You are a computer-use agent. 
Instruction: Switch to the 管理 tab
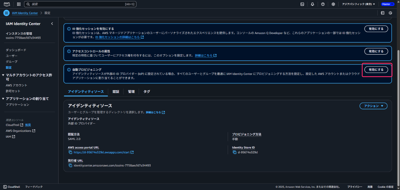(x=131, y=92)
